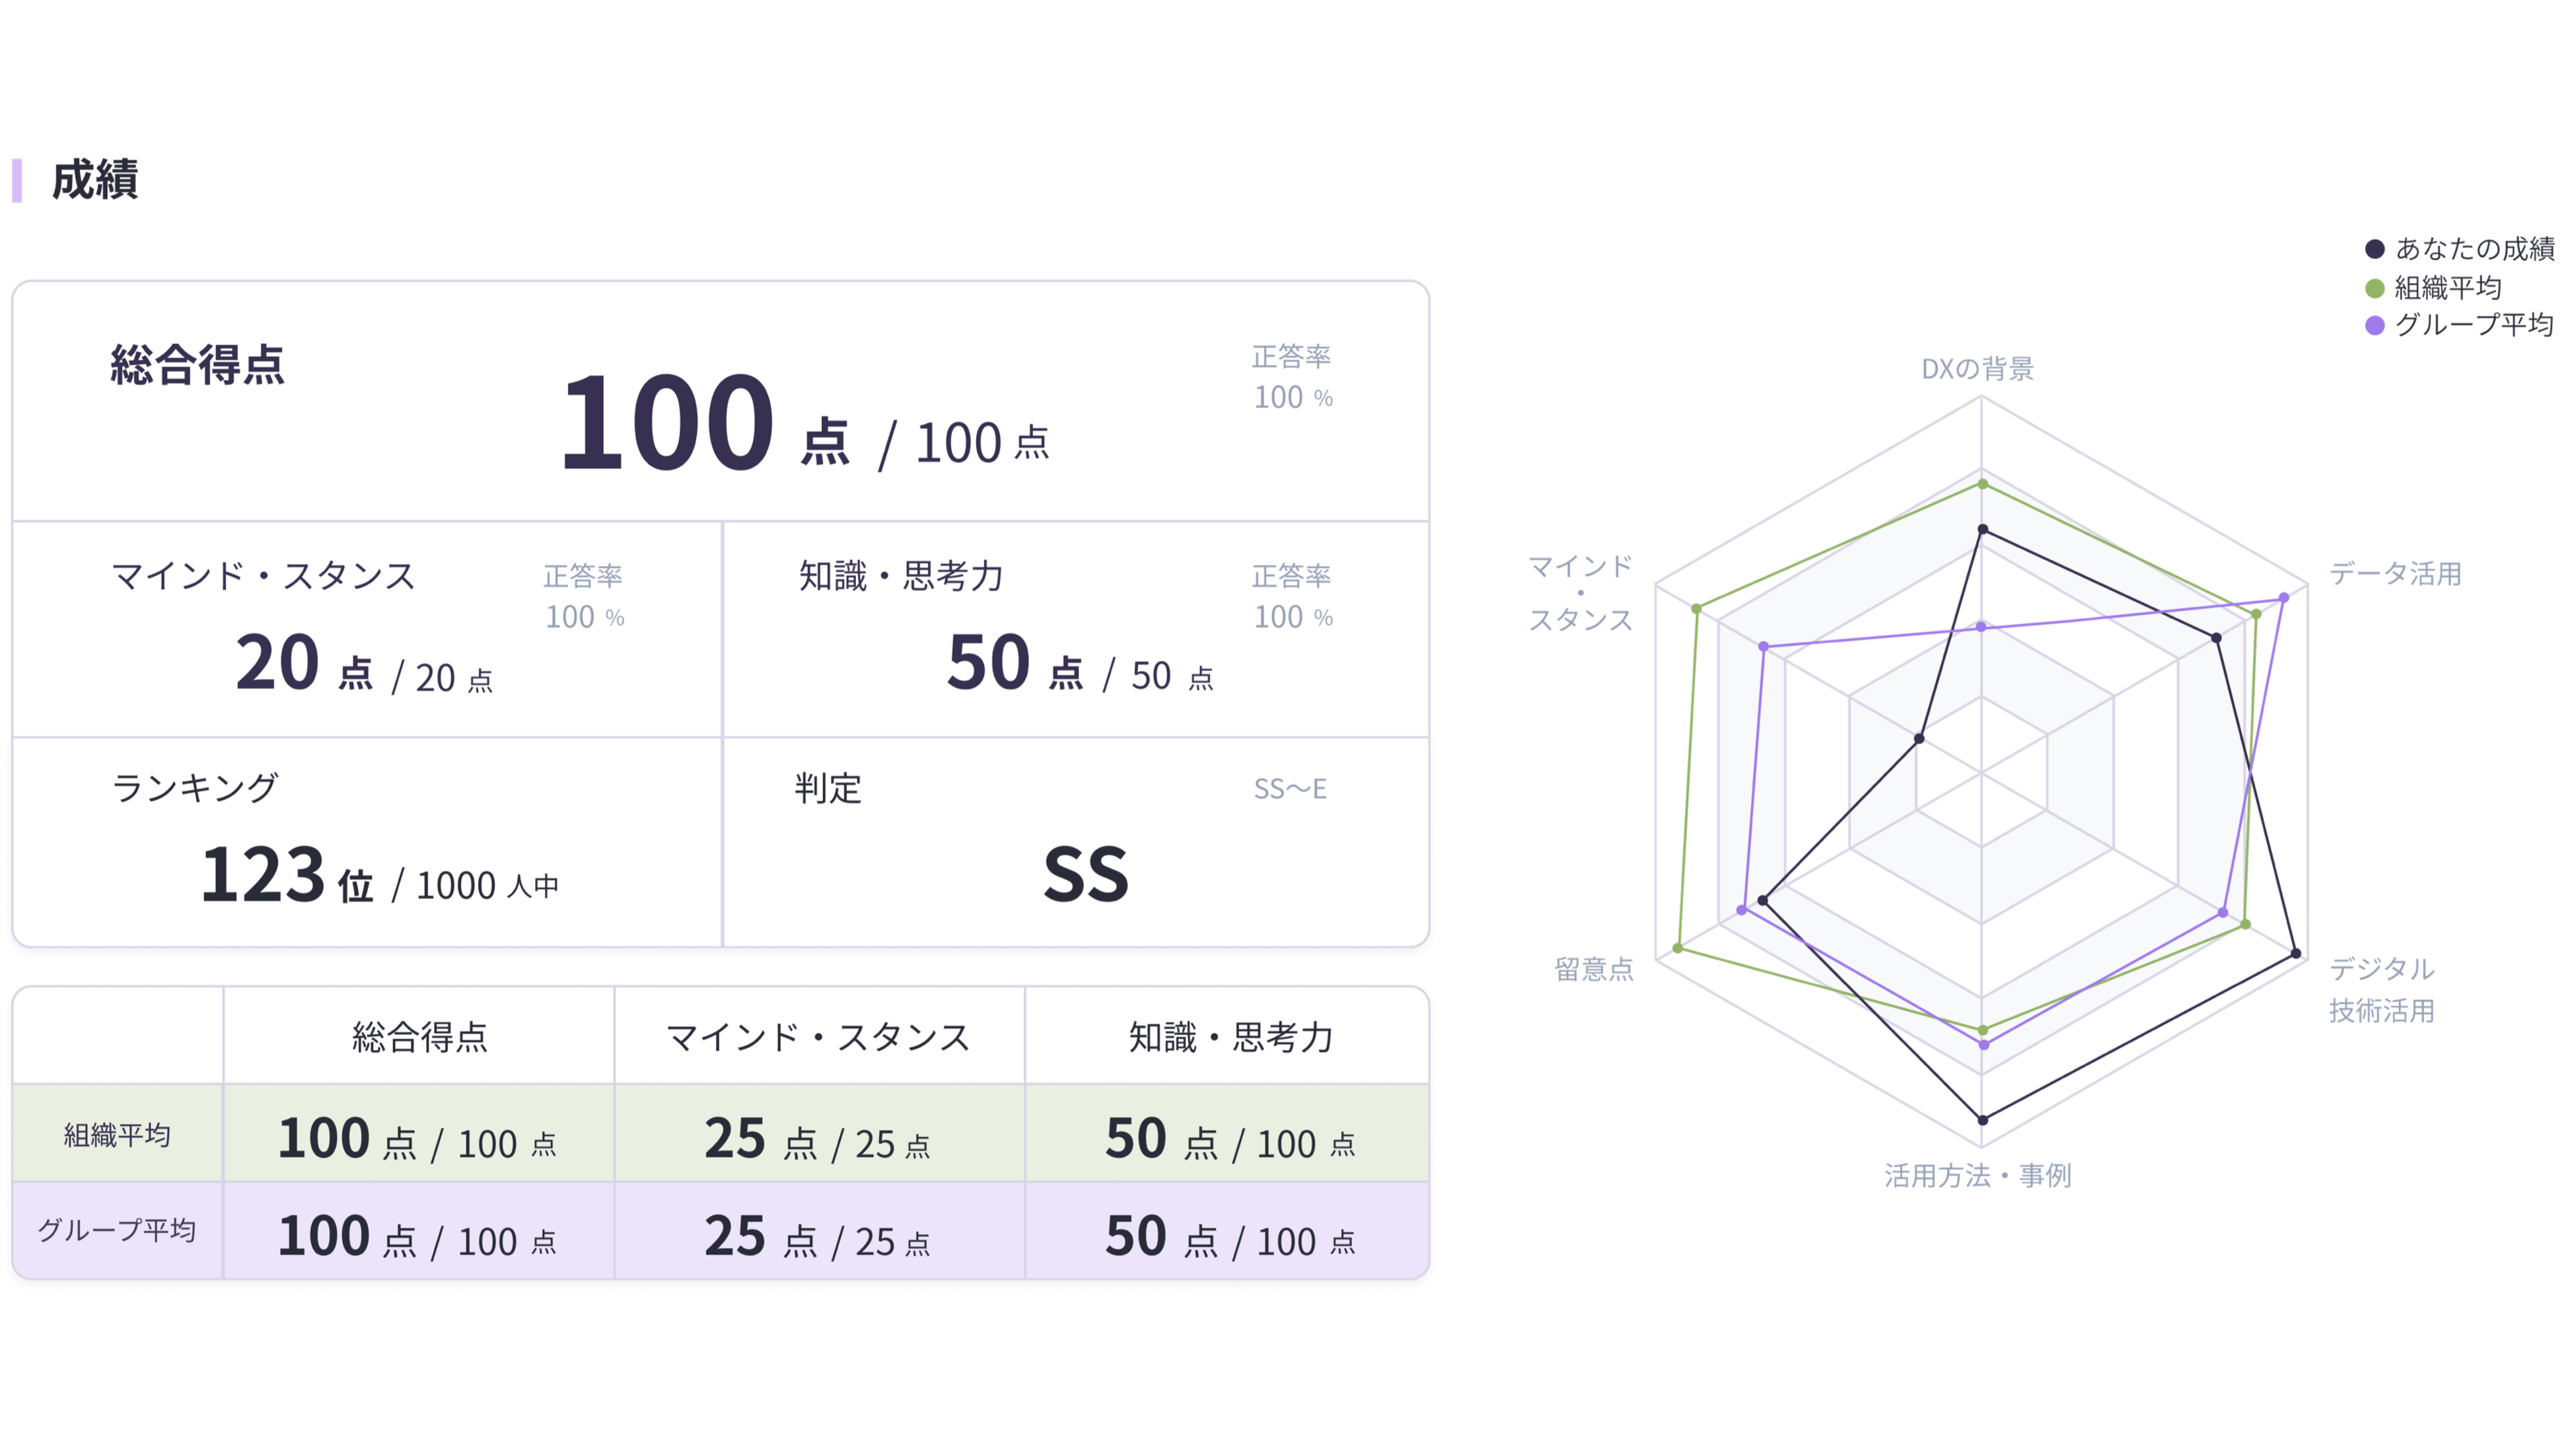The height and width of the screenshot is (1449, 2576).
Task: Click the DXの背景 radar axis label
Action: 1977,369
